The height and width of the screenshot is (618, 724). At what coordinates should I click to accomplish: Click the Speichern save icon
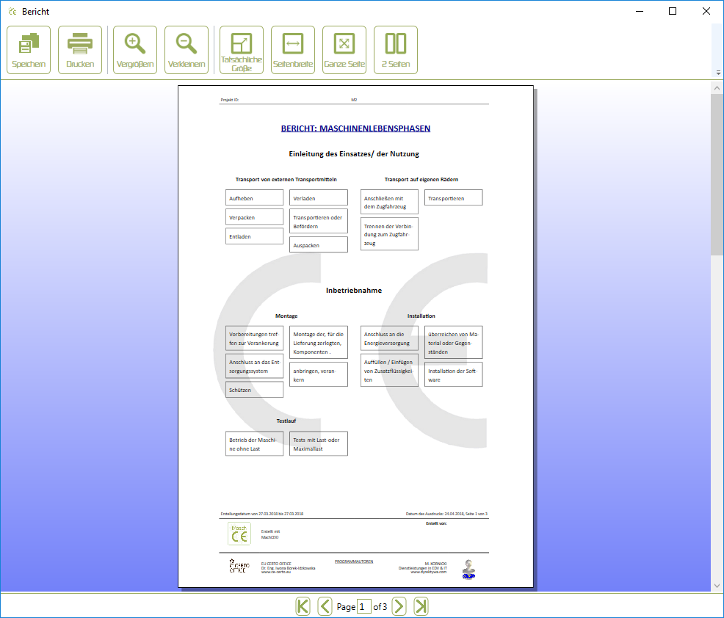(29, 50)
